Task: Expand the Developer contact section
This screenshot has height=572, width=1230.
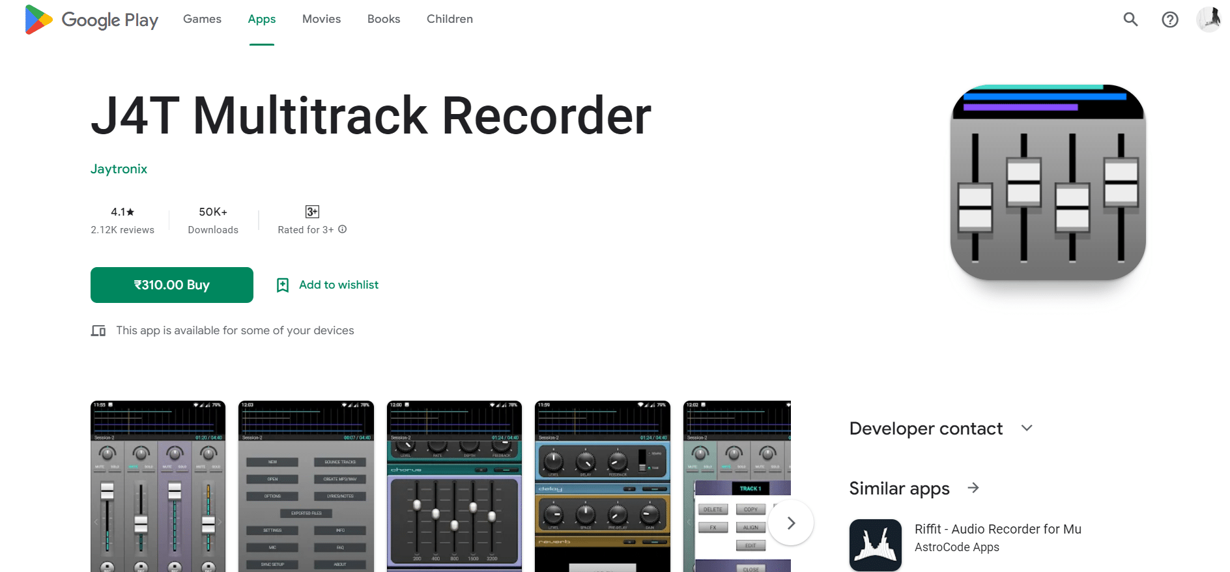Action: (x=1027, y=428)
